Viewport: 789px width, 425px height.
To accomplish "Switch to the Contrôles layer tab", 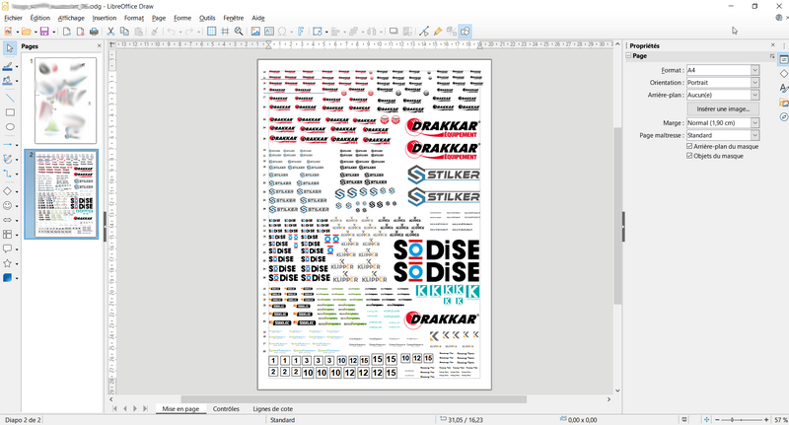I will [226, 409].
